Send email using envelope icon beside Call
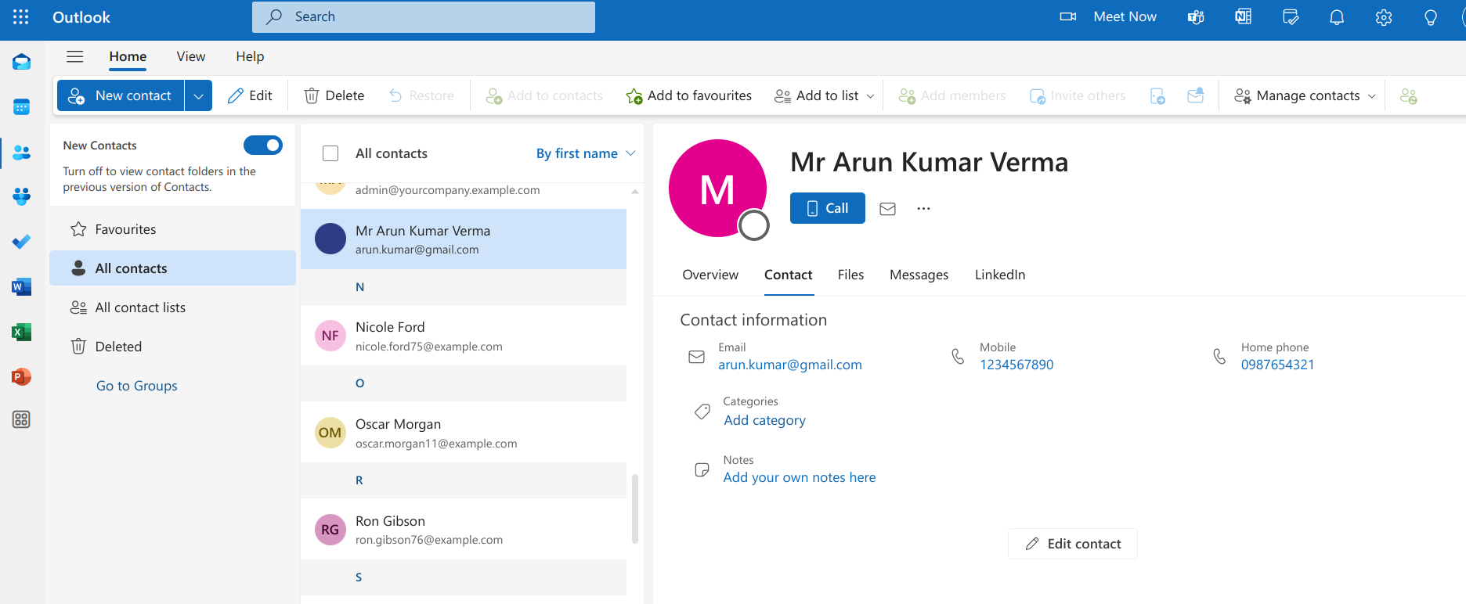This screenshot has width=1466, height=604. click(x=887, y=209)
